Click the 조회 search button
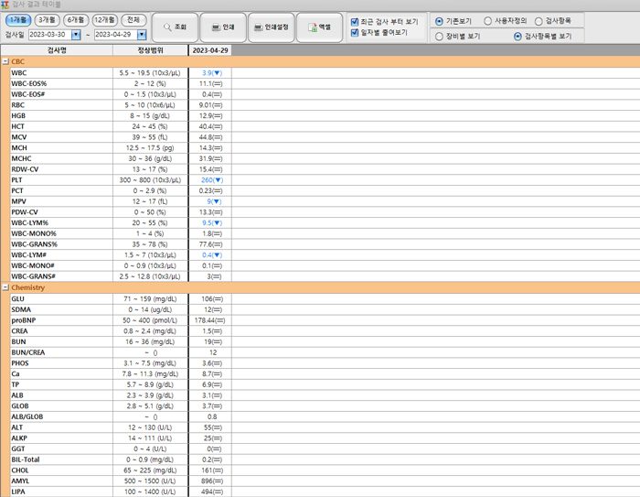Image resolution: width=640 pixels, height=497 pixels. (x=175, y=27)
